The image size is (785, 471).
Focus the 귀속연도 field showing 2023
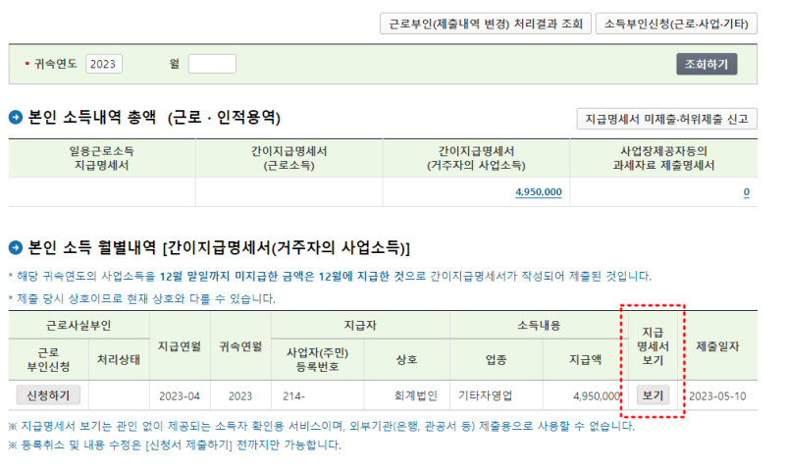coord(104,64)
